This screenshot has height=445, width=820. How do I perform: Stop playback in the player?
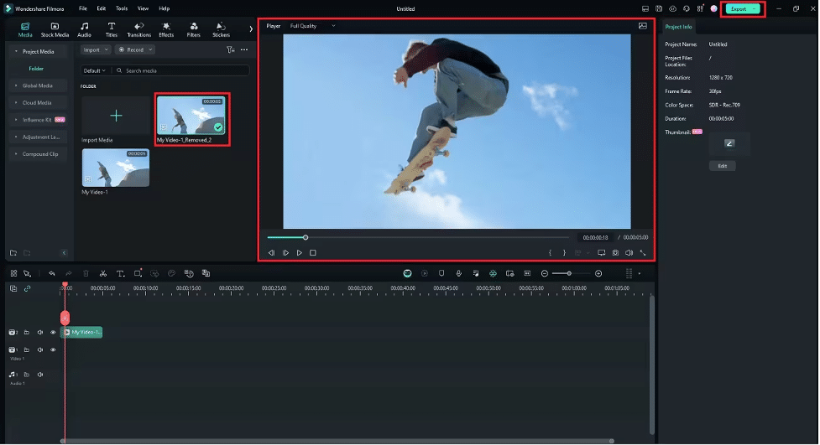coord(313,253)
